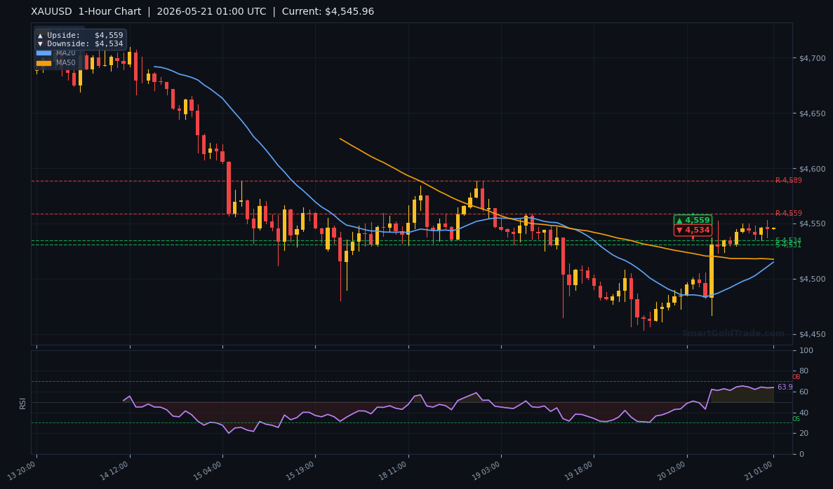This screenshot has height=489, width=833.
Task: Click the XAUUSD 1-Hour Chart title text
Action: point(86,12)
